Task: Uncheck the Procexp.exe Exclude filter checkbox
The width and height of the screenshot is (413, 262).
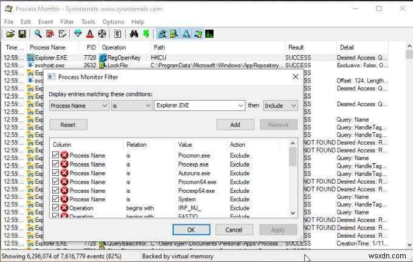Action: (x=55, y=164)
